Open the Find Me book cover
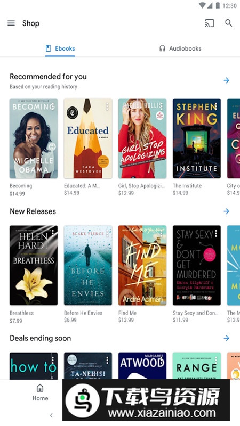Image resolution: width=240 pixels, height=426 pixels. click(142, 265)
